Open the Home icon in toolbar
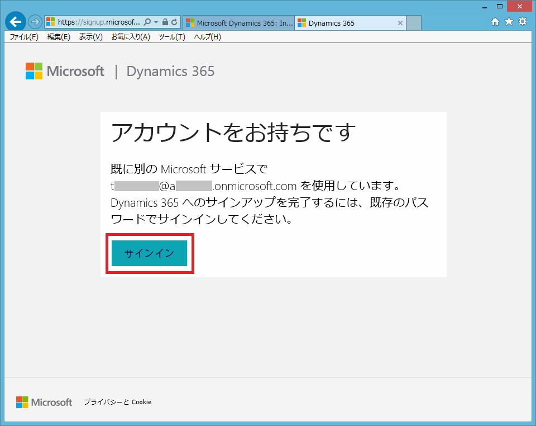 pos(495,22)
